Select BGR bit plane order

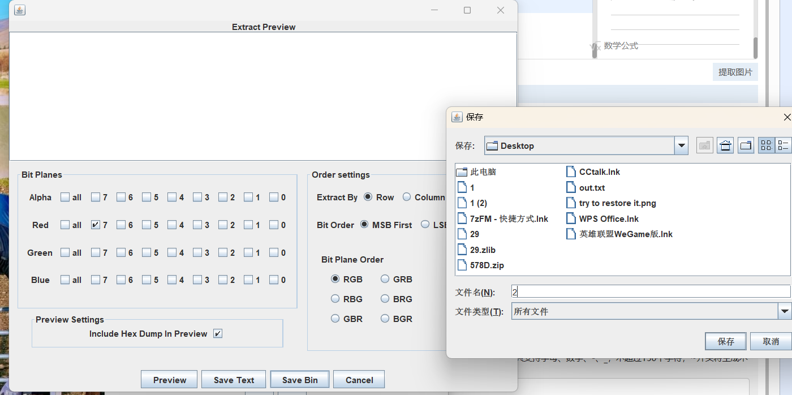pyautogui.click(x=385, y=319)
